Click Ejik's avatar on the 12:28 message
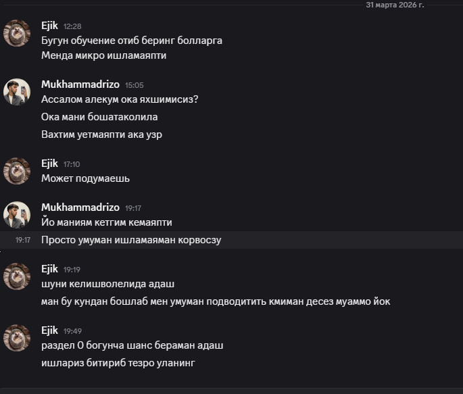 [17, 33]
